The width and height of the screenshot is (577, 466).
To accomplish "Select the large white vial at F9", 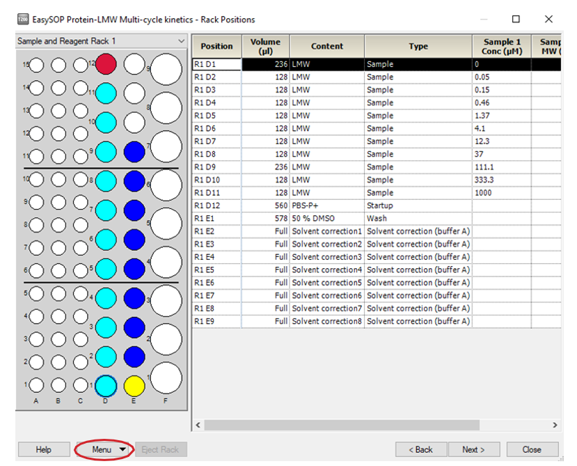I will tap(166, 68).
